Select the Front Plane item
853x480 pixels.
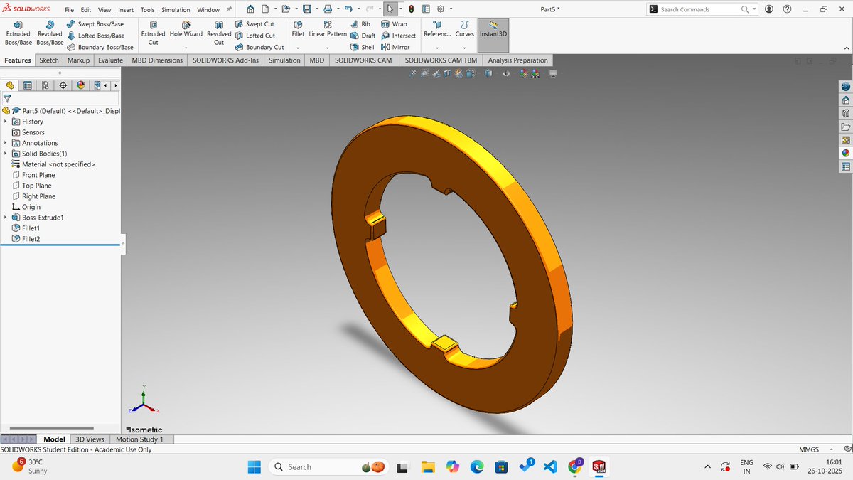click(33, 175)
